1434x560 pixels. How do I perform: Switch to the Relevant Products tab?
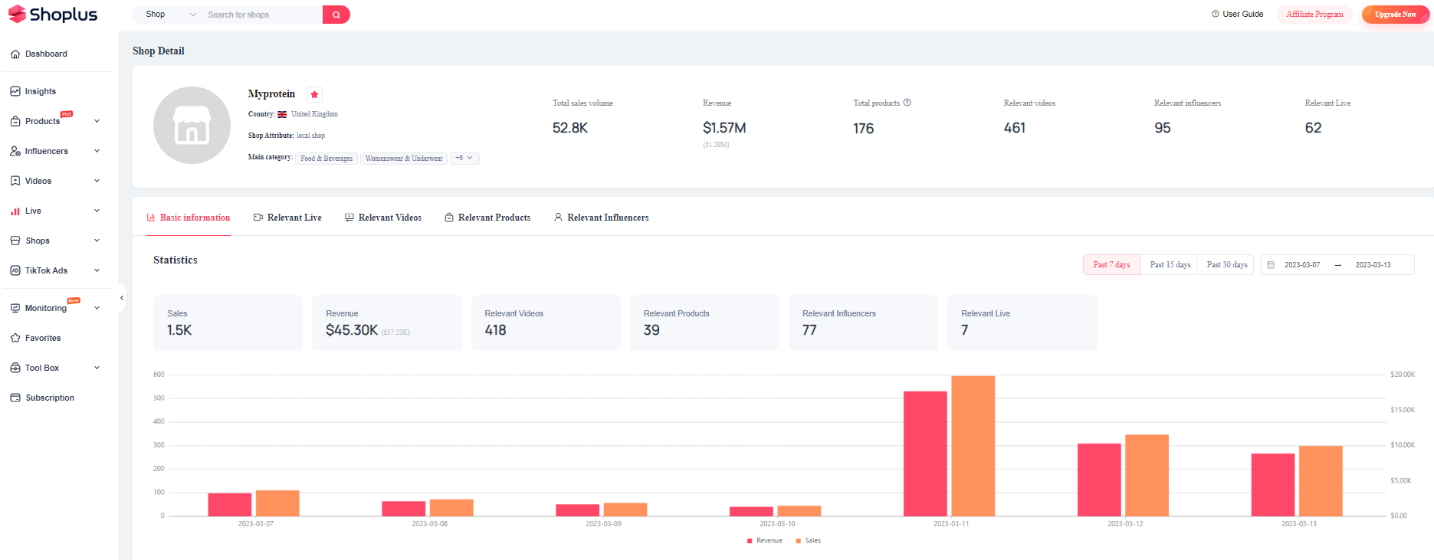487,218
